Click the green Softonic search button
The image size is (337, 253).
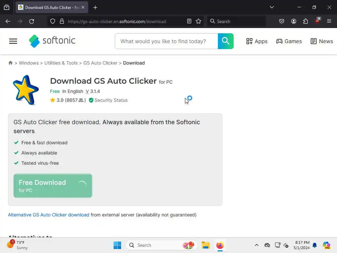(x=226, y=41)
